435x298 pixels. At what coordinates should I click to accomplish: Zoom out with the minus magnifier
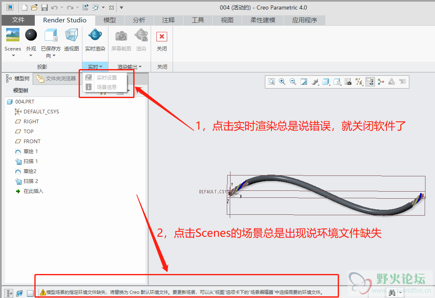click(293, 82)
